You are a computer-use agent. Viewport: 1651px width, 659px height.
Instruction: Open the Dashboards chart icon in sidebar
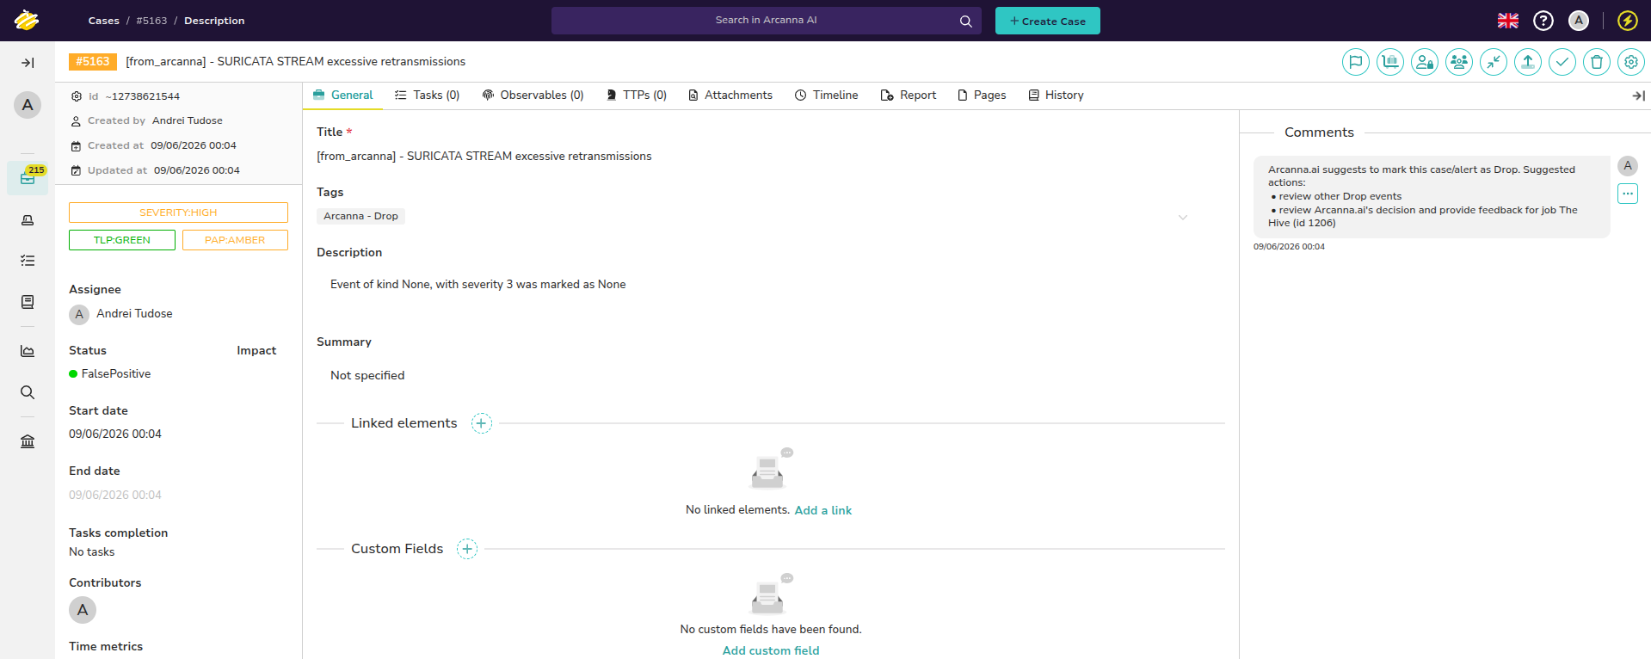[28, 351]
